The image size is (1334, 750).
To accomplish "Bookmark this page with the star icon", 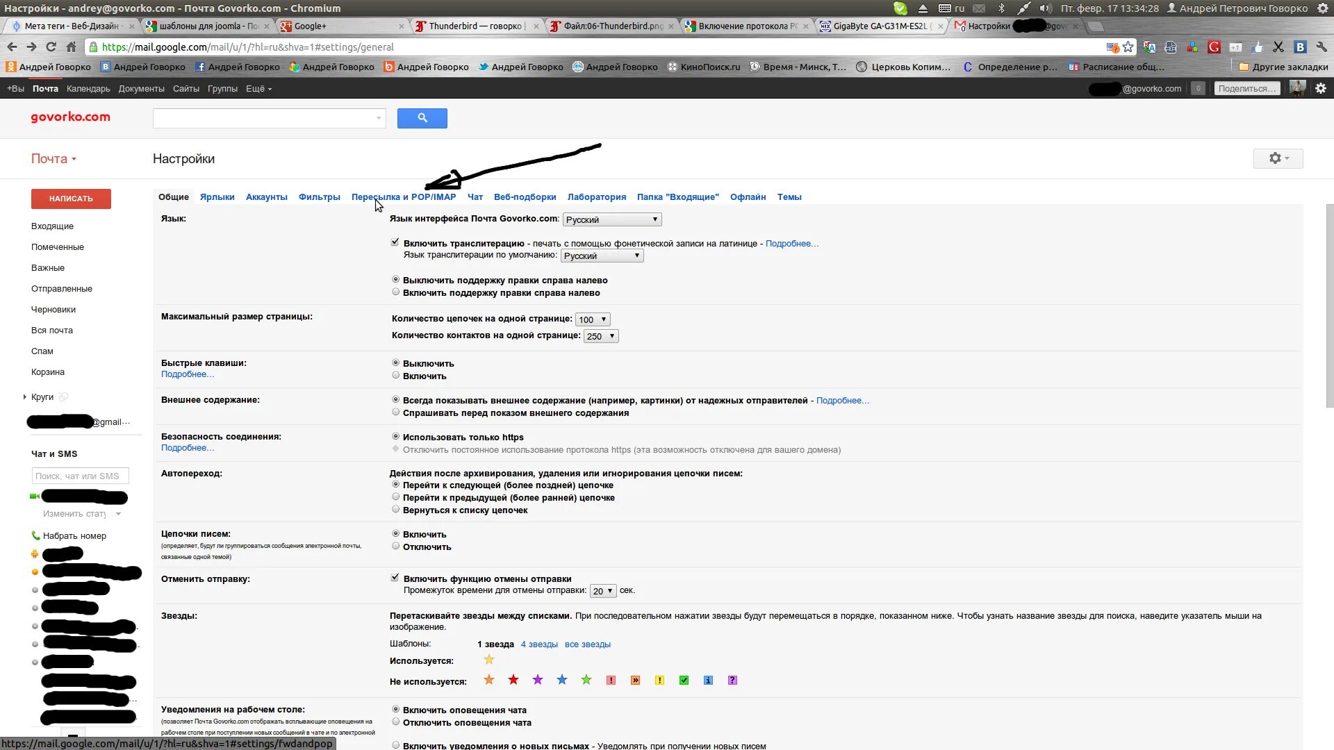I will tap(1128, 47).
